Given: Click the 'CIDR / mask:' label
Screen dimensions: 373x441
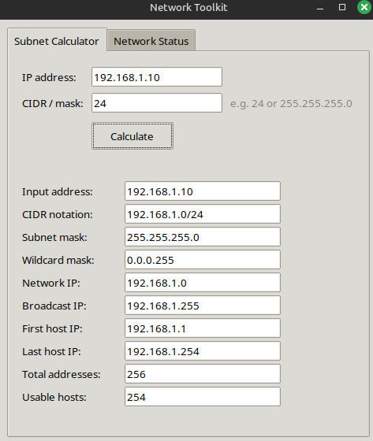Looking at the screenshot, I should click(x=53, y=103).
